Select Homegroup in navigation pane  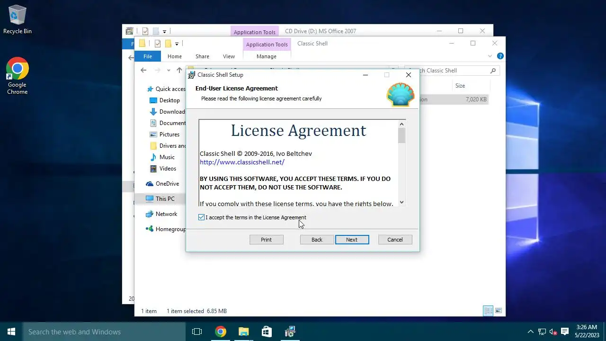pyautogui.click(x=166, y=229)
